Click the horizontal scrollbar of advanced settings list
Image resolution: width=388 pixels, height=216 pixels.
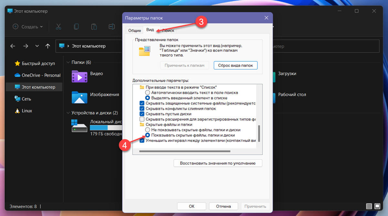coord(185,151)
